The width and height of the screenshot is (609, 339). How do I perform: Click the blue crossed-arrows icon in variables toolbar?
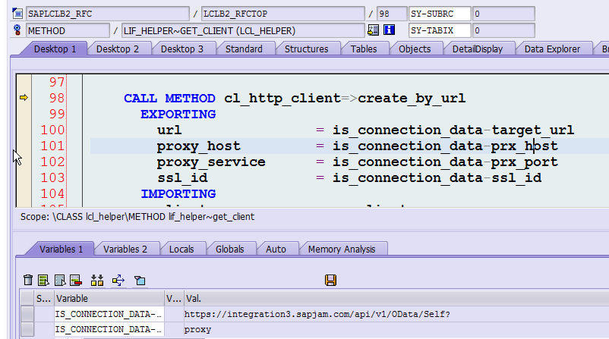coord(118,280)
